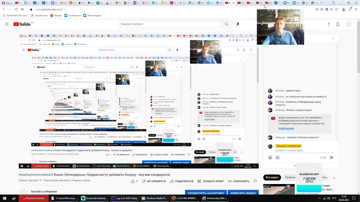
Task: Go back using browser back arrow
Action: click(4, 9)
